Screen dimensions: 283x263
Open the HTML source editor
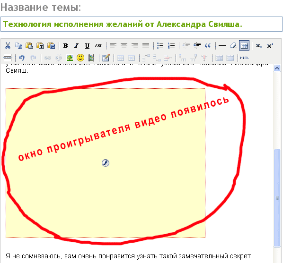pos(244,58)
